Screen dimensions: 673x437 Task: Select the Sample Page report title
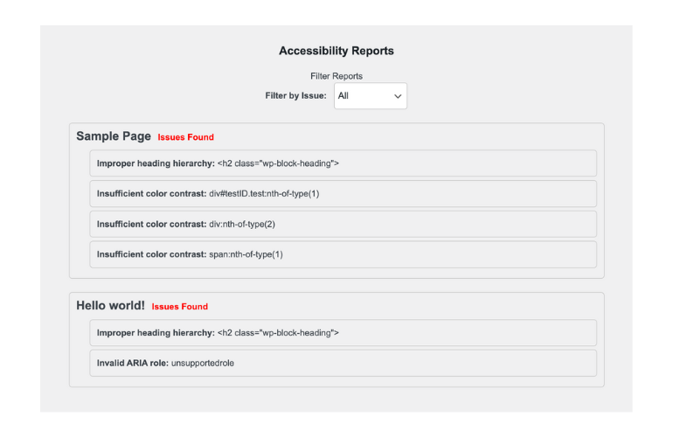[x=114, y=136]
